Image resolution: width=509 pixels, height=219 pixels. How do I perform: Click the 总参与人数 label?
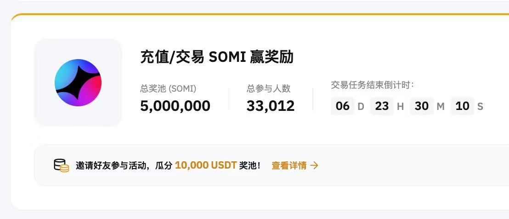268,88
